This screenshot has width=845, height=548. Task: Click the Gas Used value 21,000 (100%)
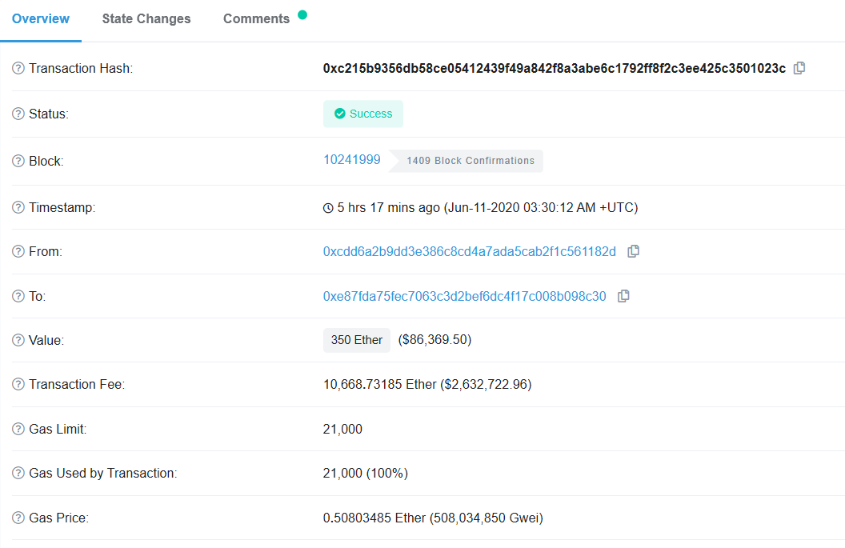366,473
